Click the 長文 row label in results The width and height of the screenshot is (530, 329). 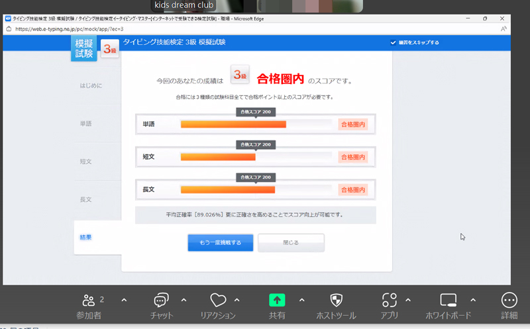pos(148,189)
